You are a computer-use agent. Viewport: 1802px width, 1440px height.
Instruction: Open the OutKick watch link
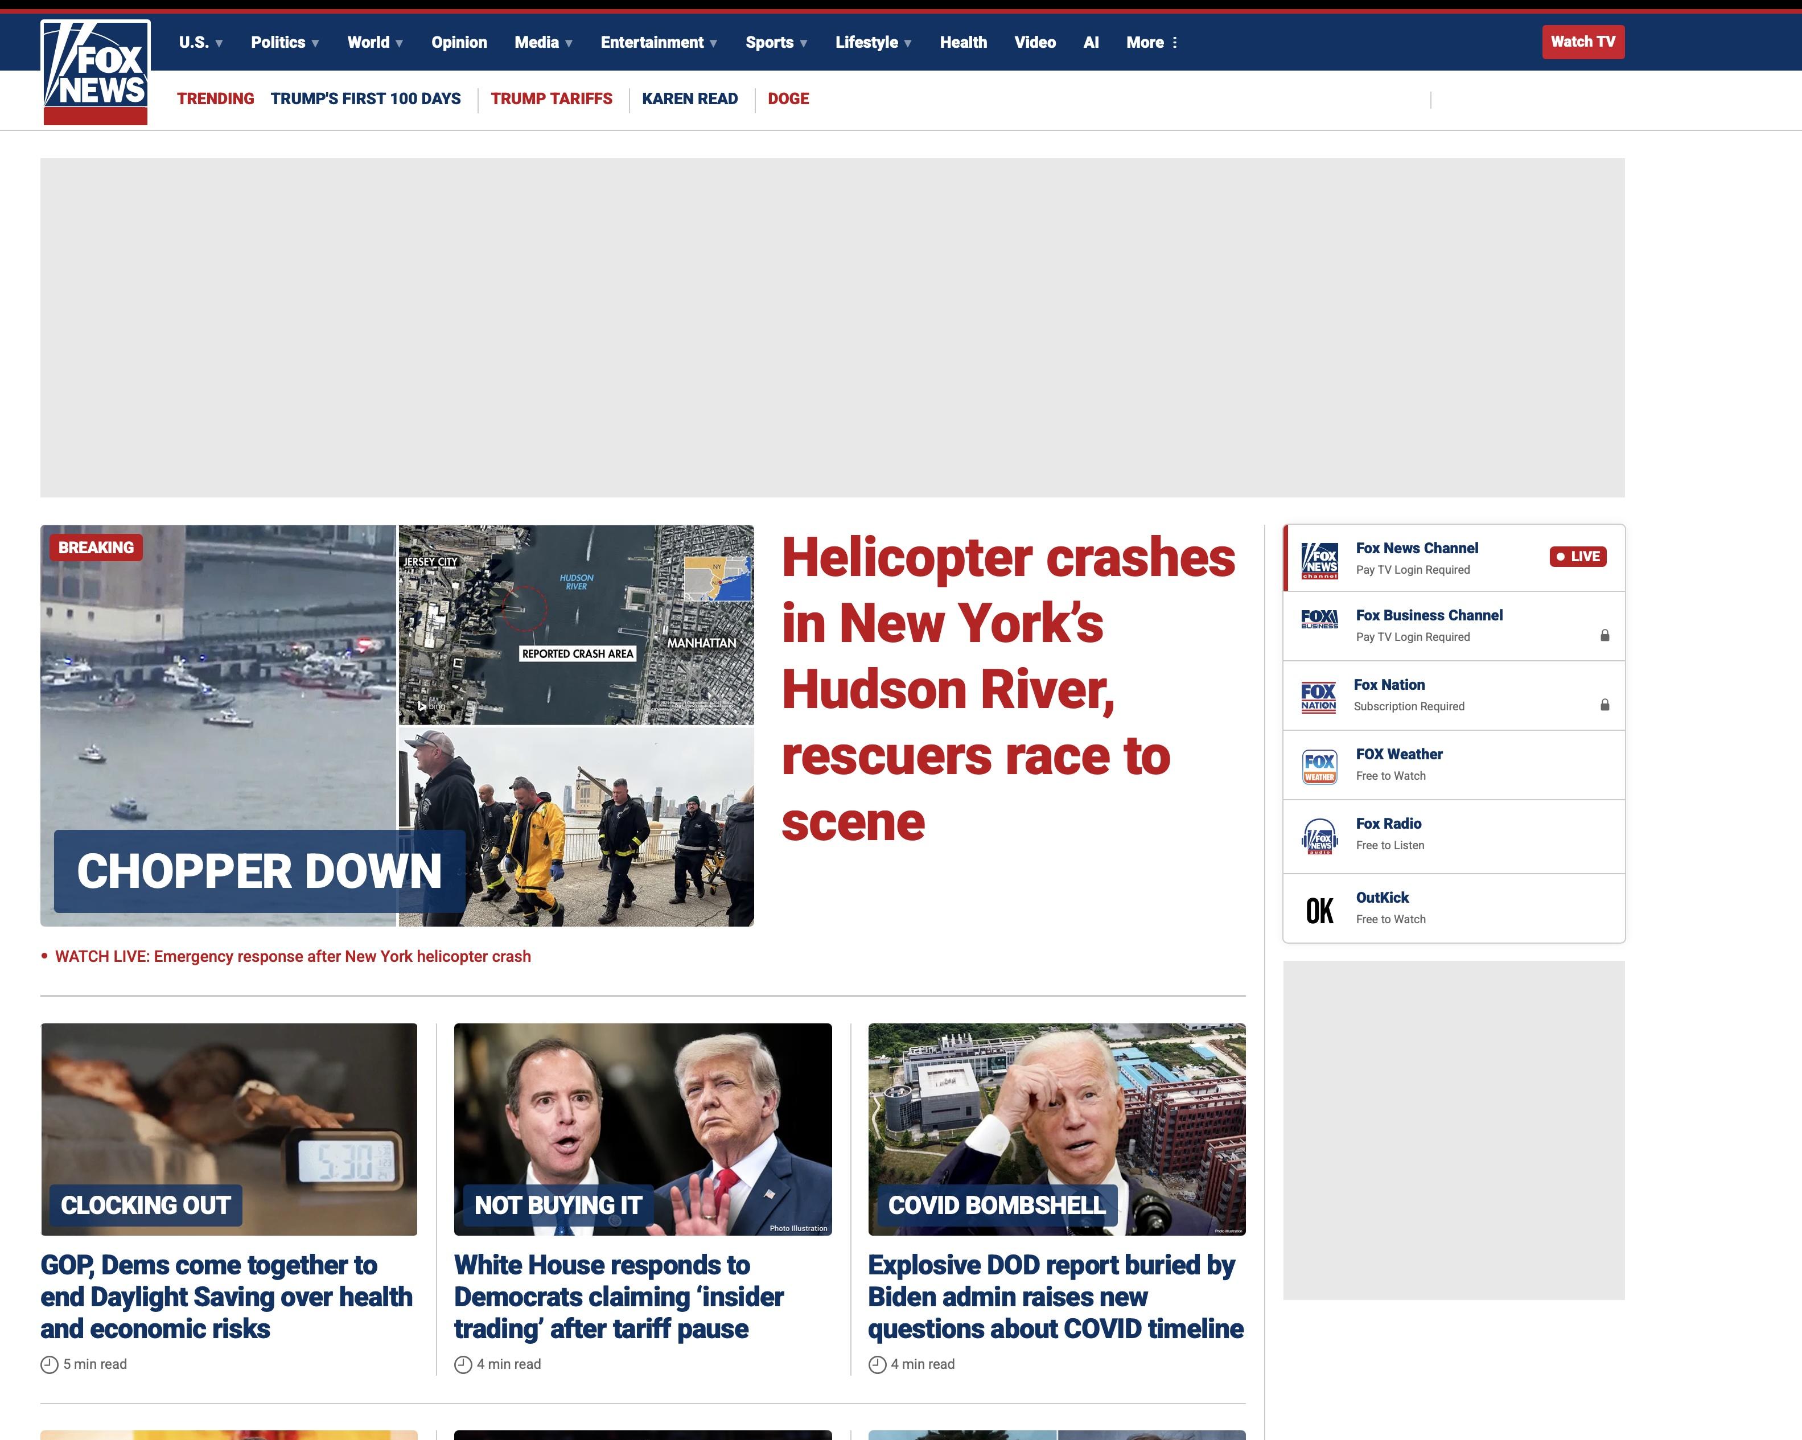pyautogui.click(x=1454, y=908)
